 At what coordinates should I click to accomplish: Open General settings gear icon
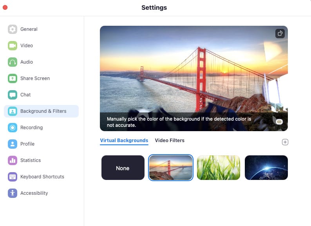(13, 29)
